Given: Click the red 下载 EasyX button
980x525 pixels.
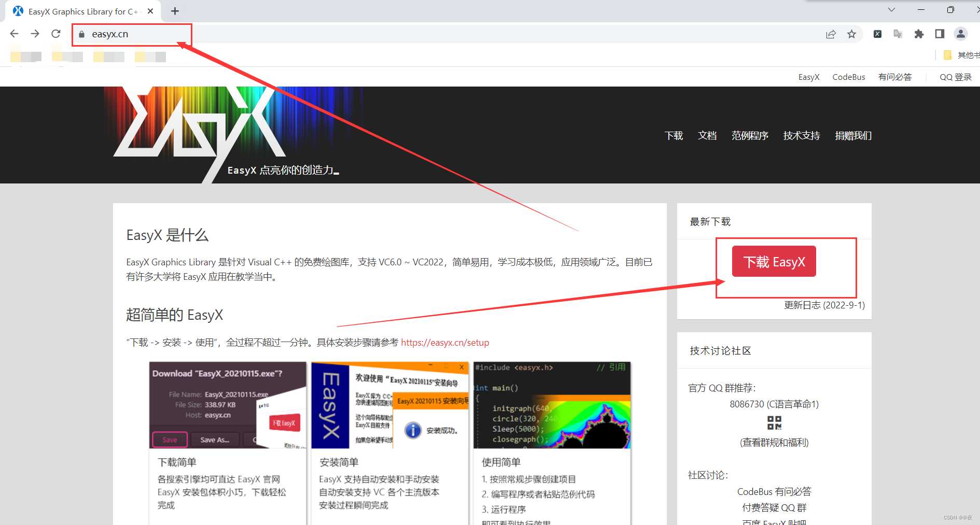Looking at the screenshot, I should (774, 261).
